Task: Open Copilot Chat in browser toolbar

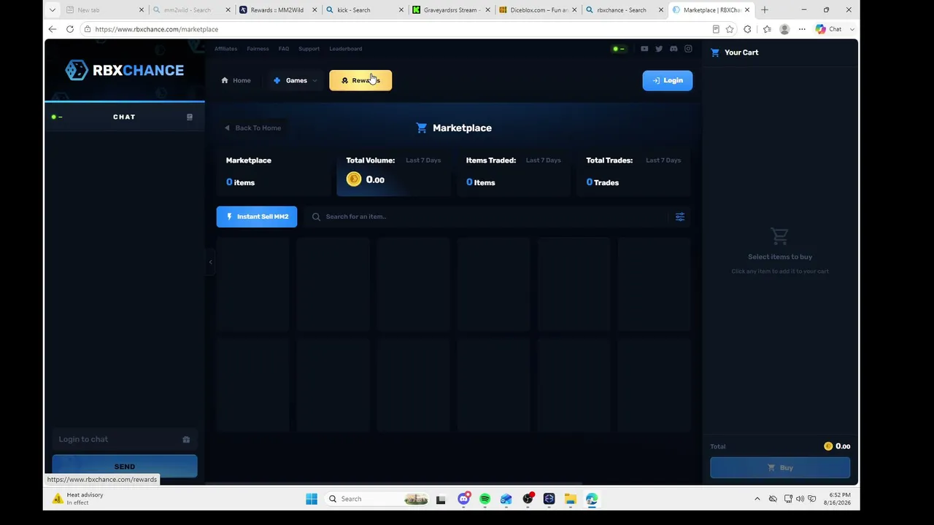Action: [x=829, y=29]
